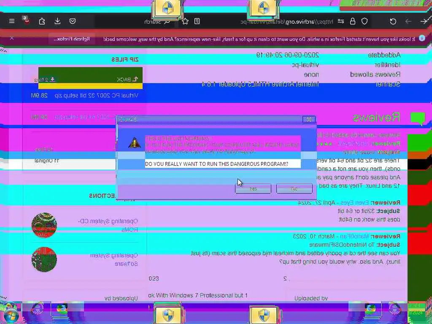This screenshot has height=324, width=432.
Task: Click the 'To NintendoDSiFirmware' review subject
Action: [341, 245]
